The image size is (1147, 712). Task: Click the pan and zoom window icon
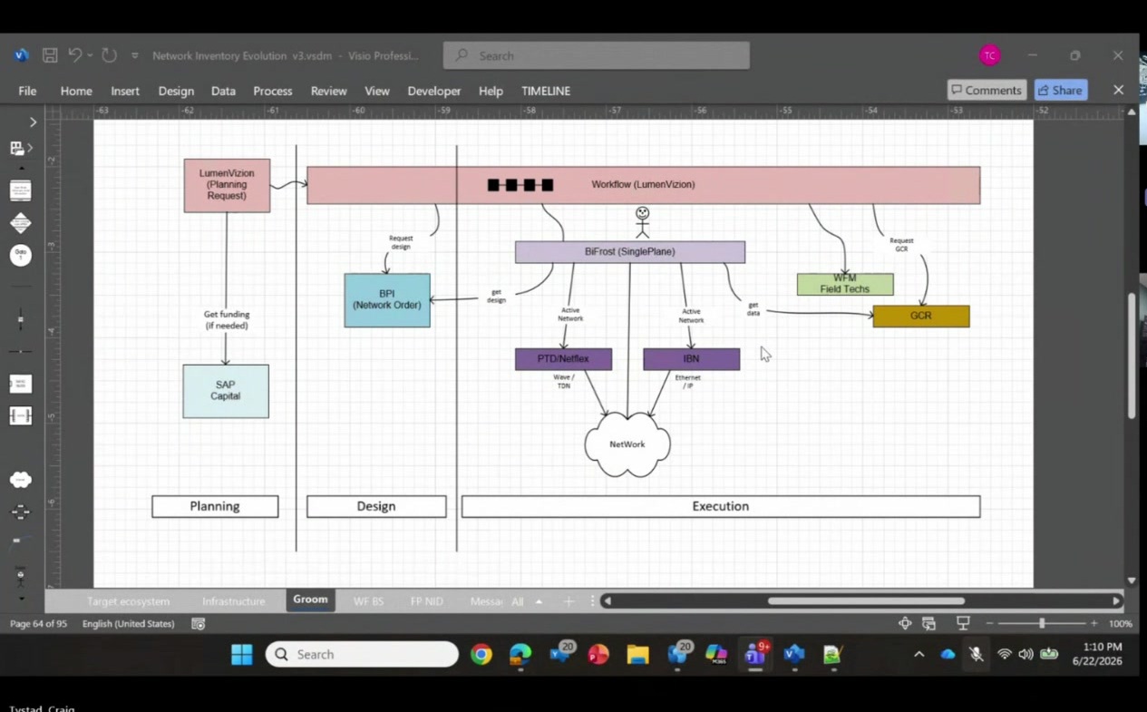click(904, 624)
